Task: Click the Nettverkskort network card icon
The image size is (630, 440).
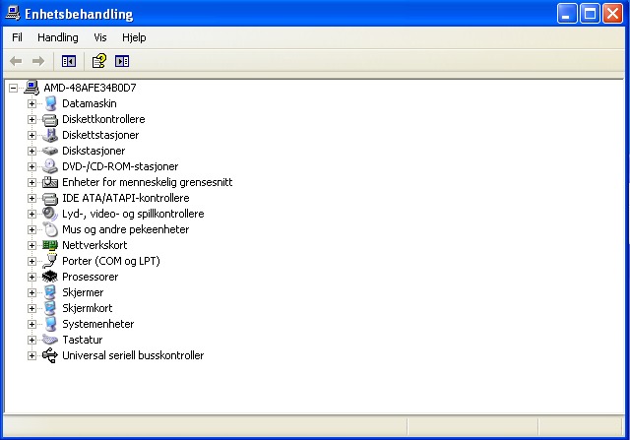Action: [50, 245]
